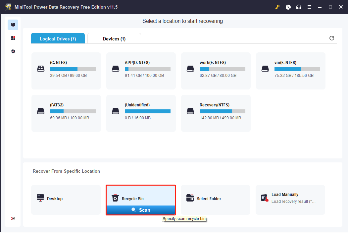Click the (Unidentified) partition drive icon
Screen dimensions: 349x233
pyautogui.click(x=116, y=111)
